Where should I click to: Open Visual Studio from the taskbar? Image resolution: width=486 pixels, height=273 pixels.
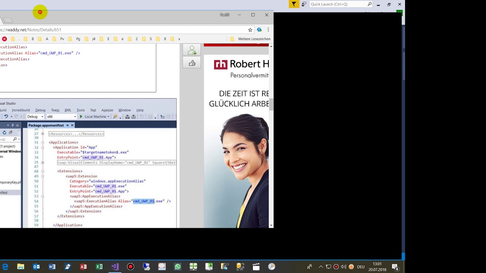pyautogui.click(x=115, y=267)
